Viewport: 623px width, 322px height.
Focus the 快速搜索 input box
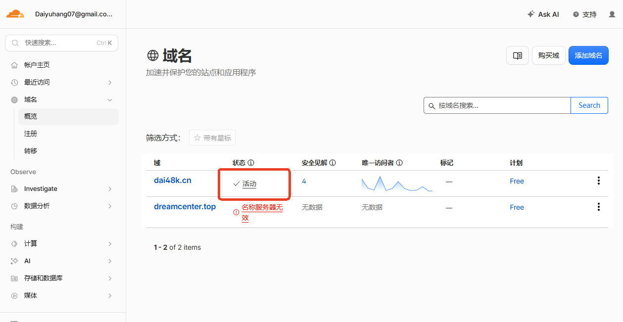[x=61, y=43]
